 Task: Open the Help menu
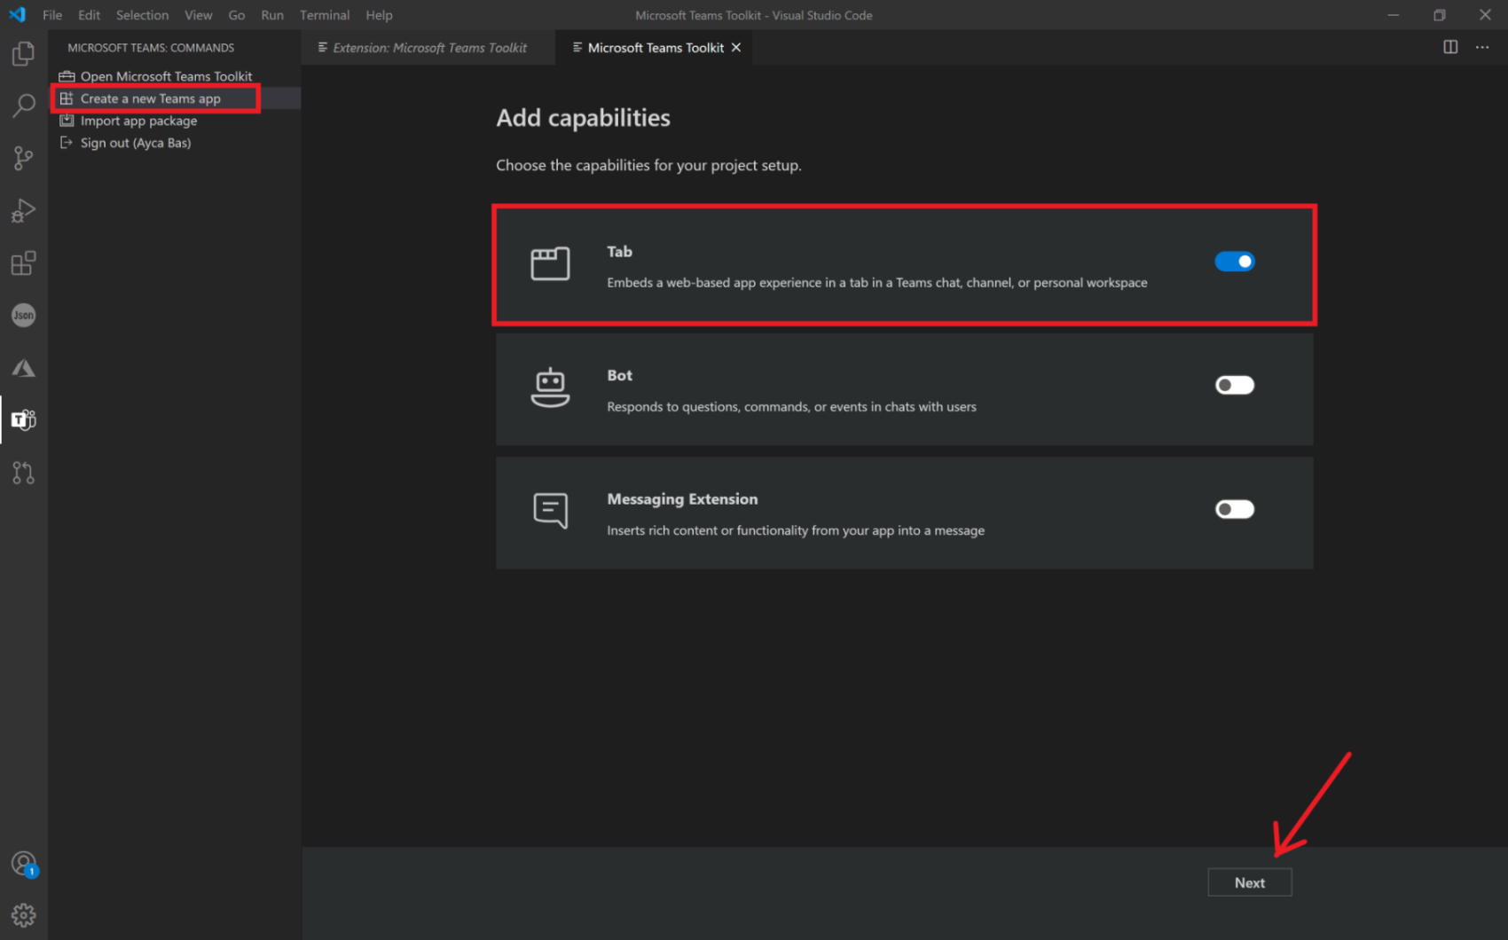tap(379, 15)
